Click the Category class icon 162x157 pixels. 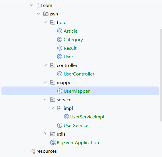tap(60, 39)
